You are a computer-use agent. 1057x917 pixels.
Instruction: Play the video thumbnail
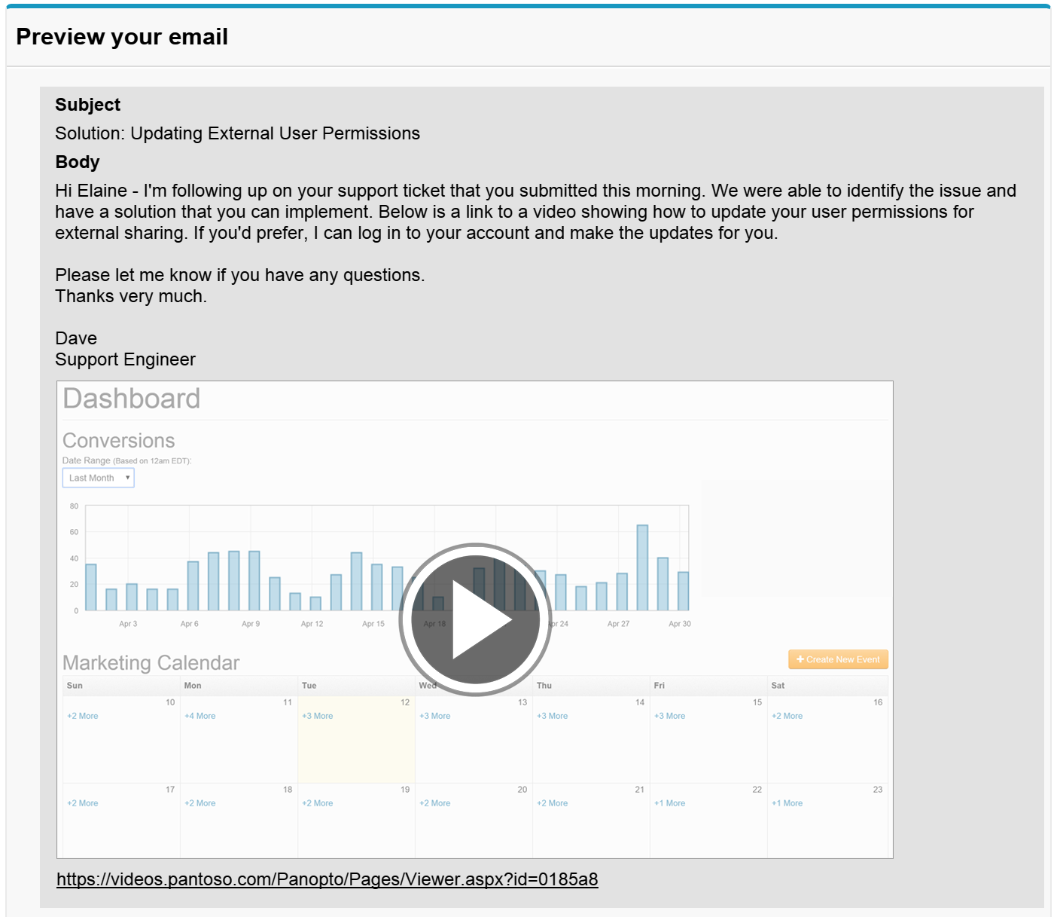[475, 619]
